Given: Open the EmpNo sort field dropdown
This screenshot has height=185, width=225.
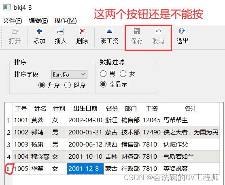Looking at the screenshot, I should click(x=69, y=74).
